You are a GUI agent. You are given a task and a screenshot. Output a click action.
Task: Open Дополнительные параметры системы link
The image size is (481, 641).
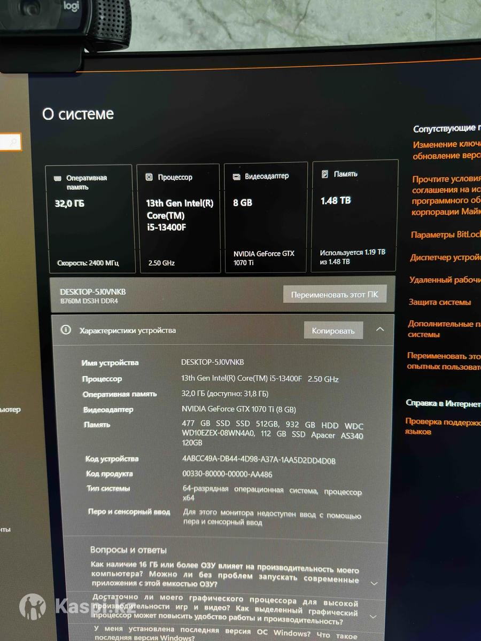click(x=444, y=329)
